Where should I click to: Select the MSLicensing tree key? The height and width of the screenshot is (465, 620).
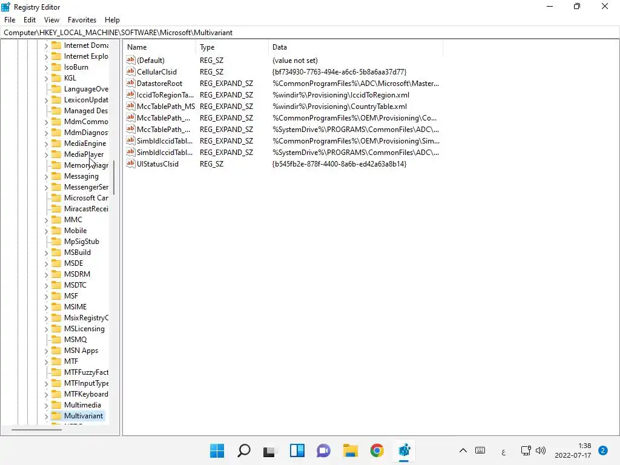[x=84, y=329]
